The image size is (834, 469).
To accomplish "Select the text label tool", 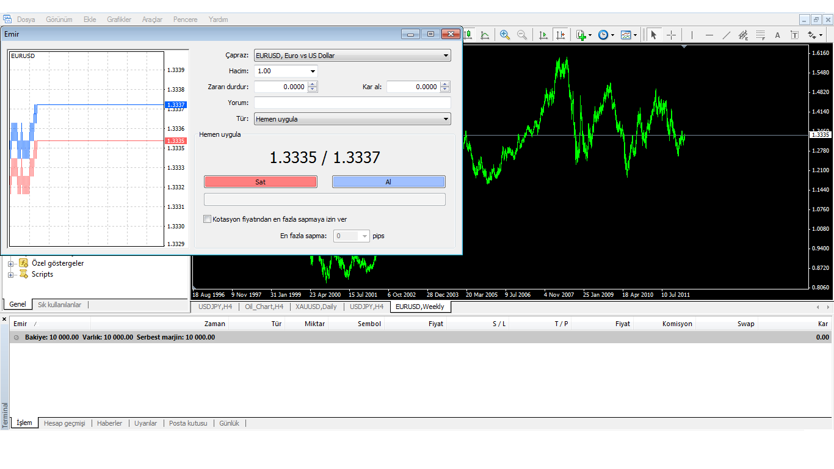I will click(x=795, y=35).
